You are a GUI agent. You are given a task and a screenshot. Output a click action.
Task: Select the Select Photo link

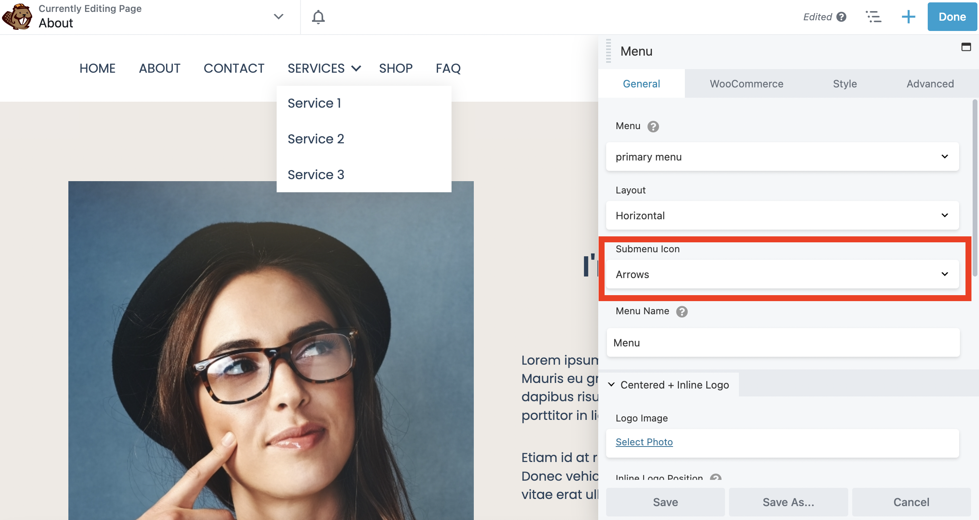tap(644, 442)
